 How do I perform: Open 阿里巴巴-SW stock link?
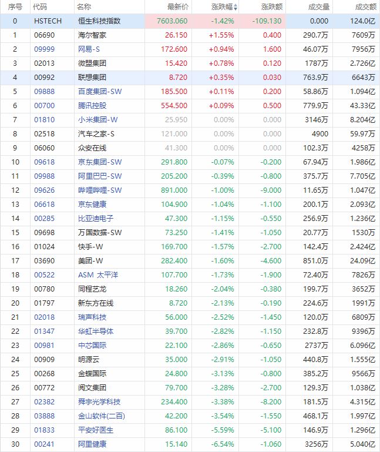coord(100,176)
